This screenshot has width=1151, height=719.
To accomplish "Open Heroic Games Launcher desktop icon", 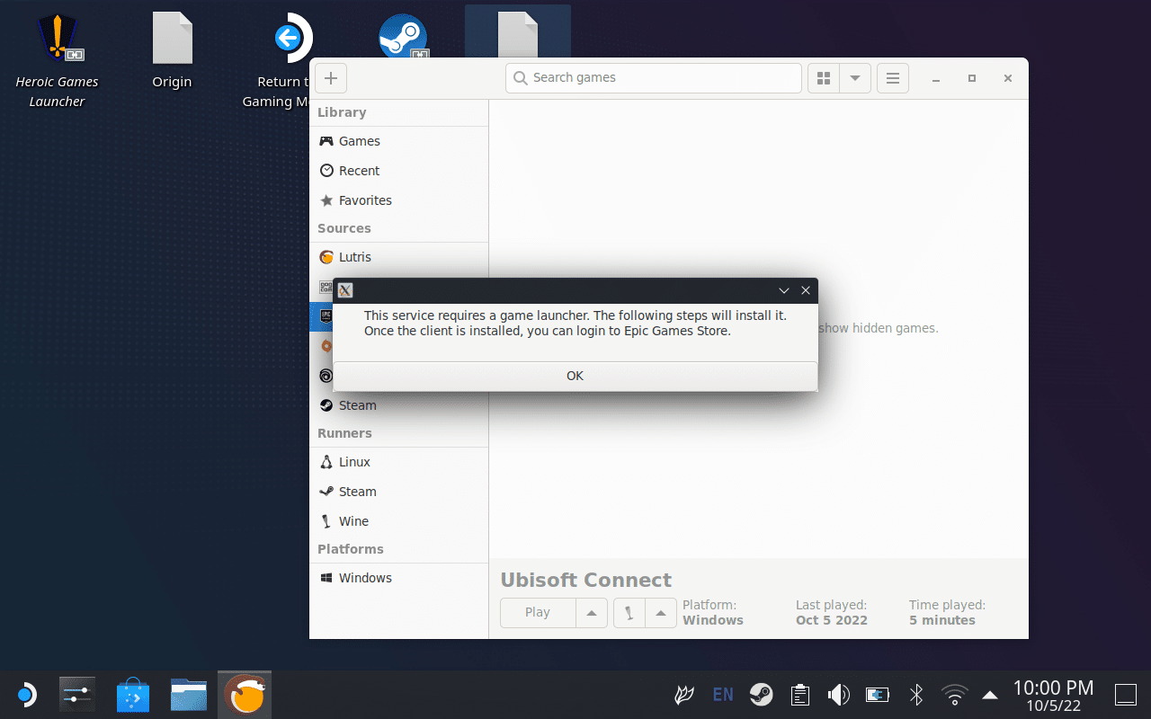I will pos(57,61).
